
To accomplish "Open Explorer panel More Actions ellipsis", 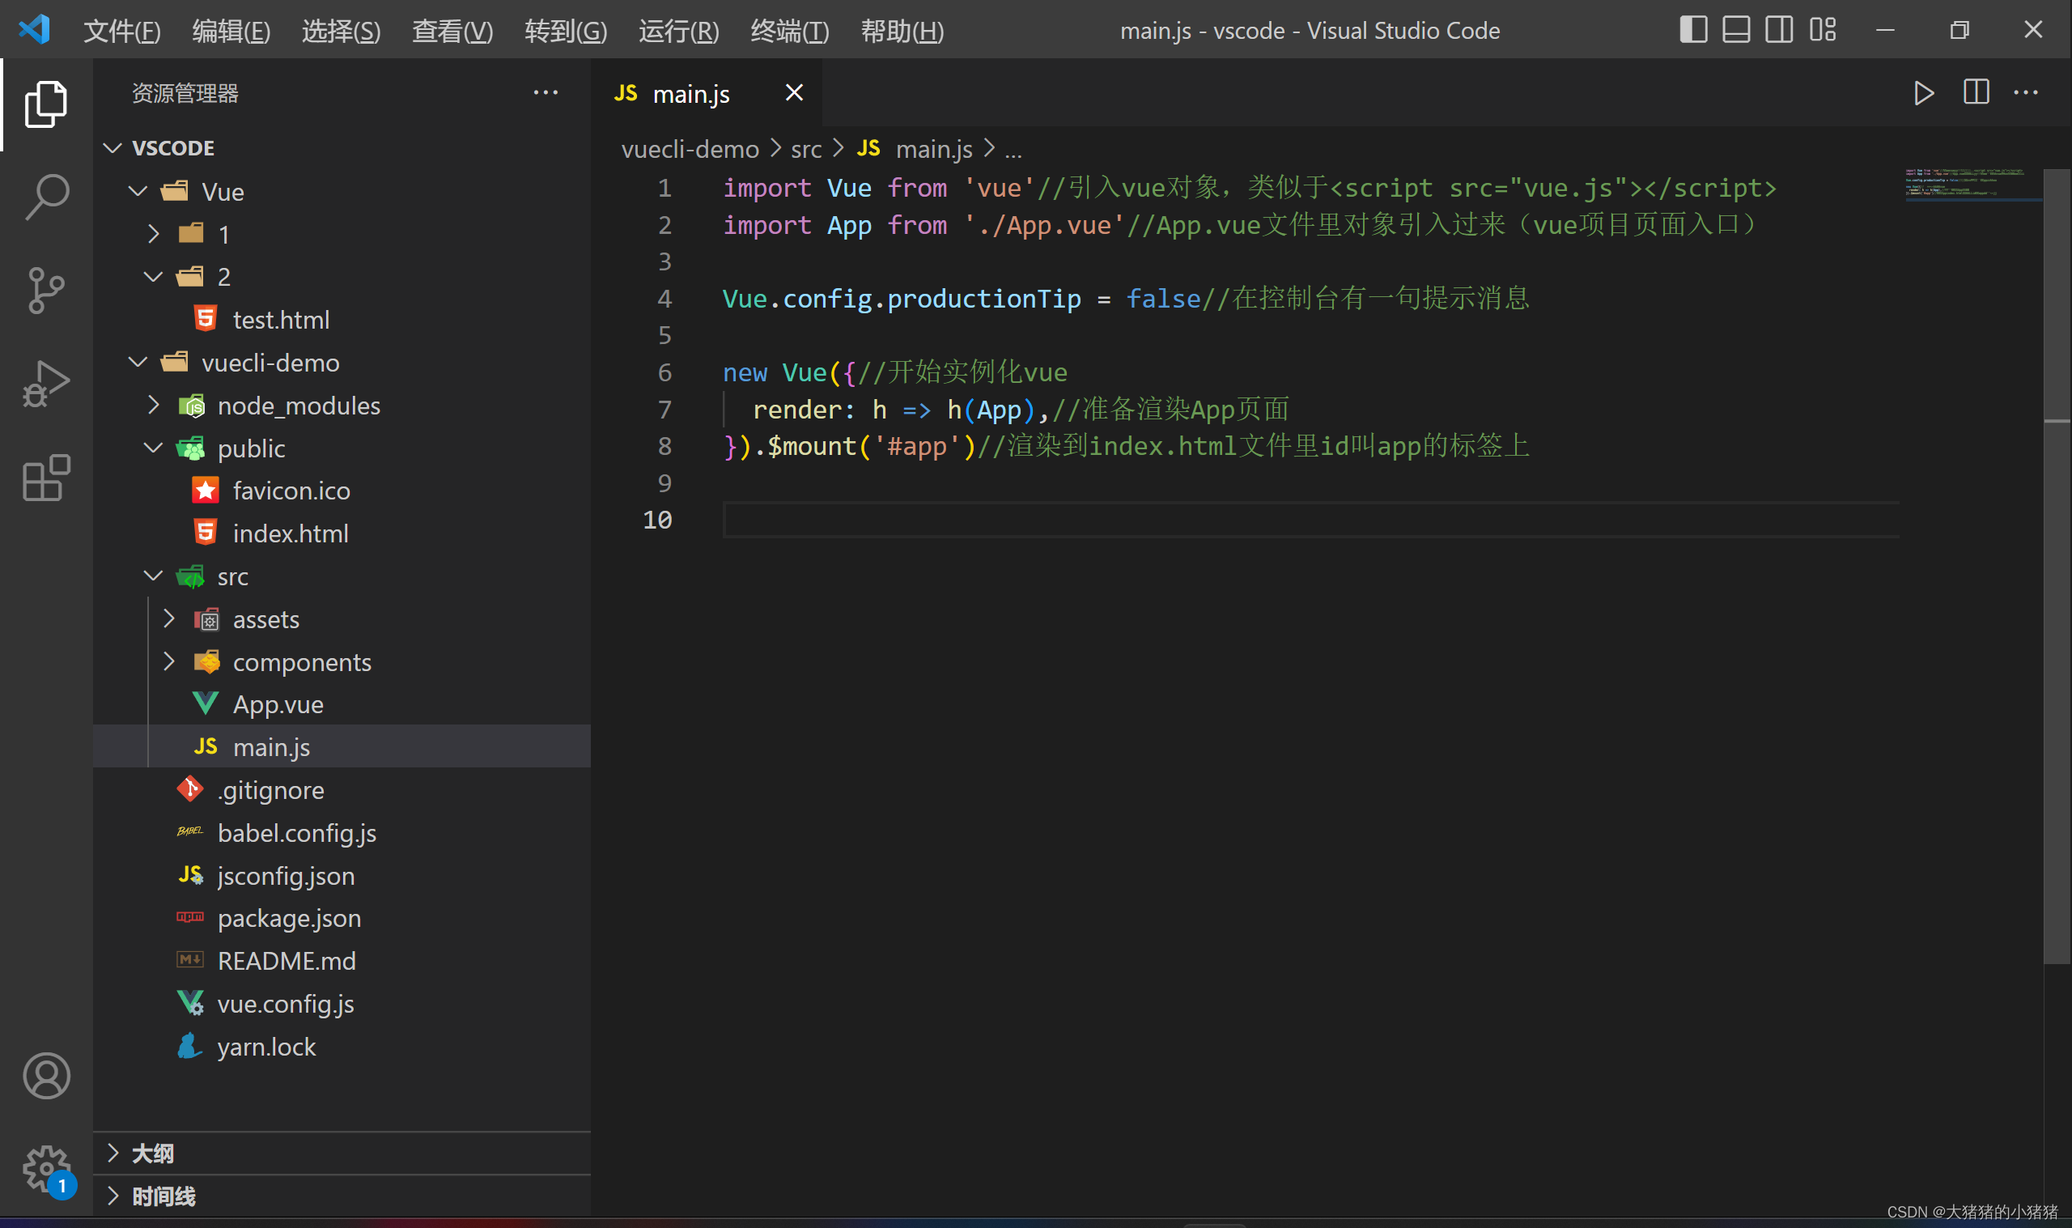I will pyautogui.click(x=545, y=92).
